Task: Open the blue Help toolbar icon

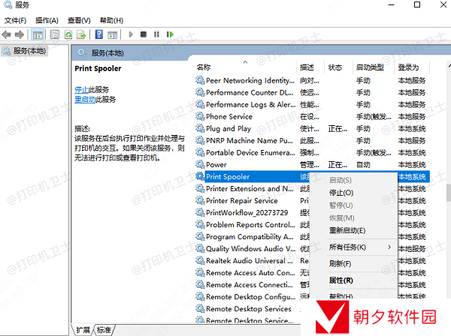Action: 98,34
